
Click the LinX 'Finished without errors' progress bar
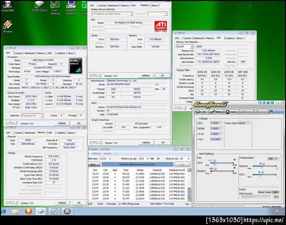click(137, 164)
